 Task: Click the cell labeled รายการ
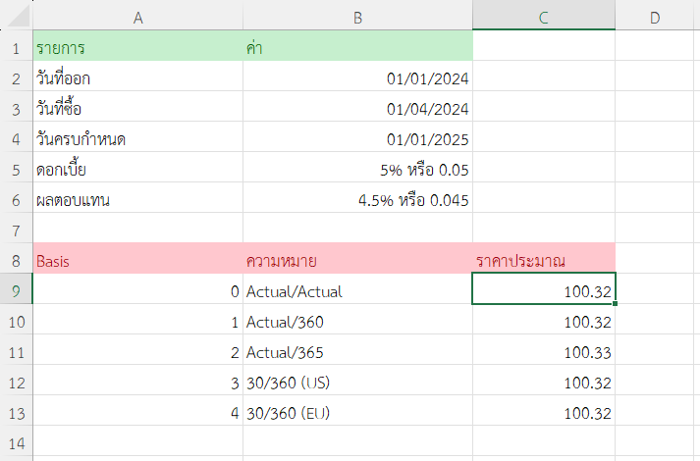[138, 46]
